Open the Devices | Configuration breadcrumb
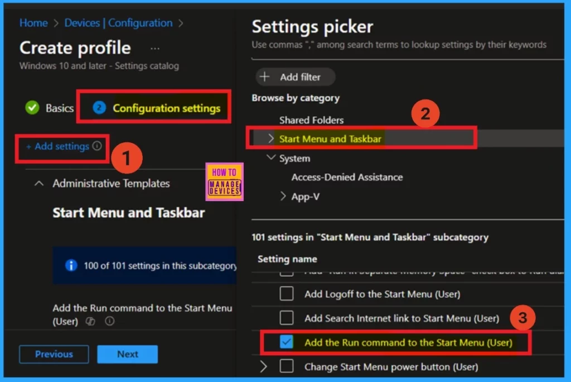571x382 pixels. pos(118,23)
